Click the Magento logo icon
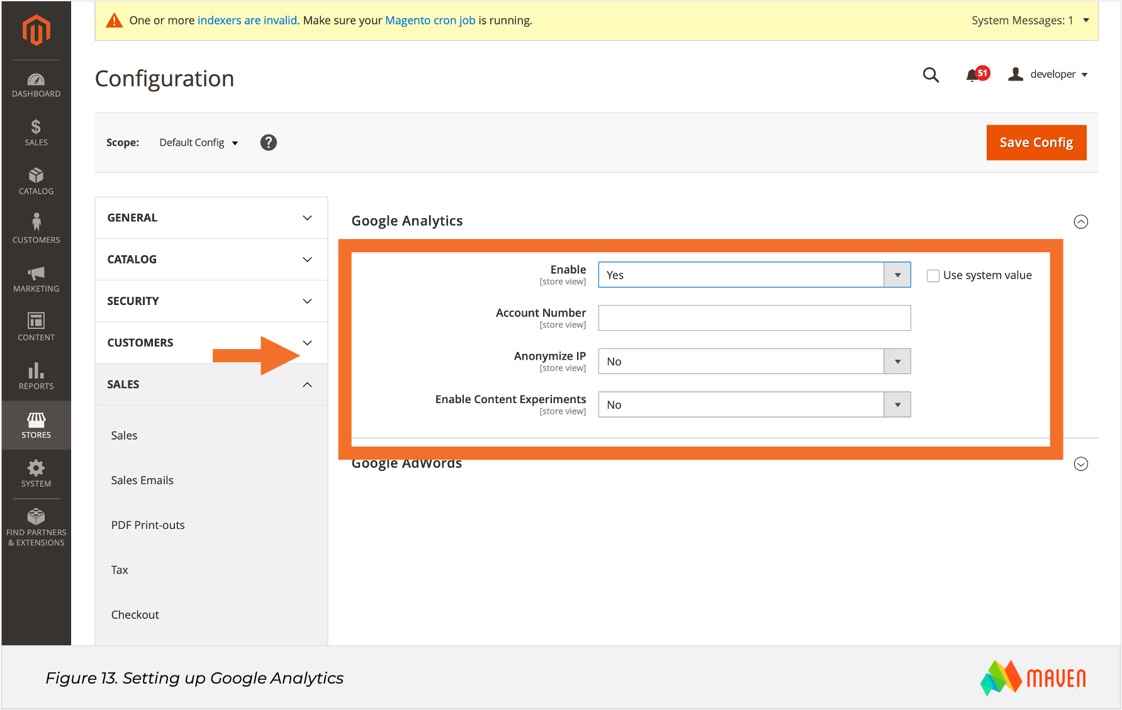 [36, 30]
